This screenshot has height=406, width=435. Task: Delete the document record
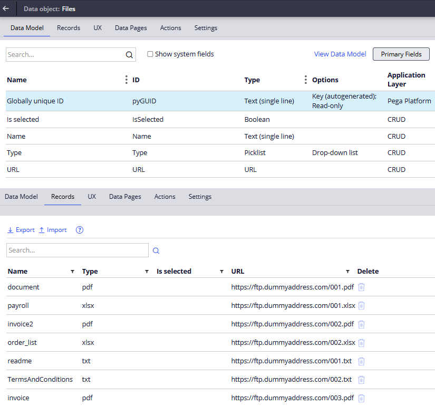(361, 287)
